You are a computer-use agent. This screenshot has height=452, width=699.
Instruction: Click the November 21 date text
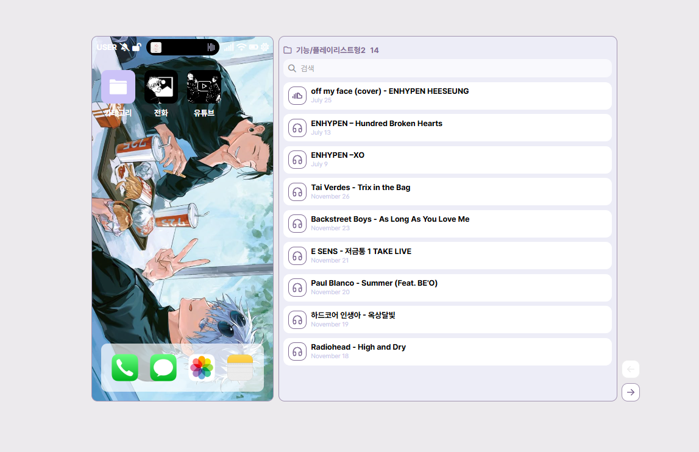[x=330, y=260]
